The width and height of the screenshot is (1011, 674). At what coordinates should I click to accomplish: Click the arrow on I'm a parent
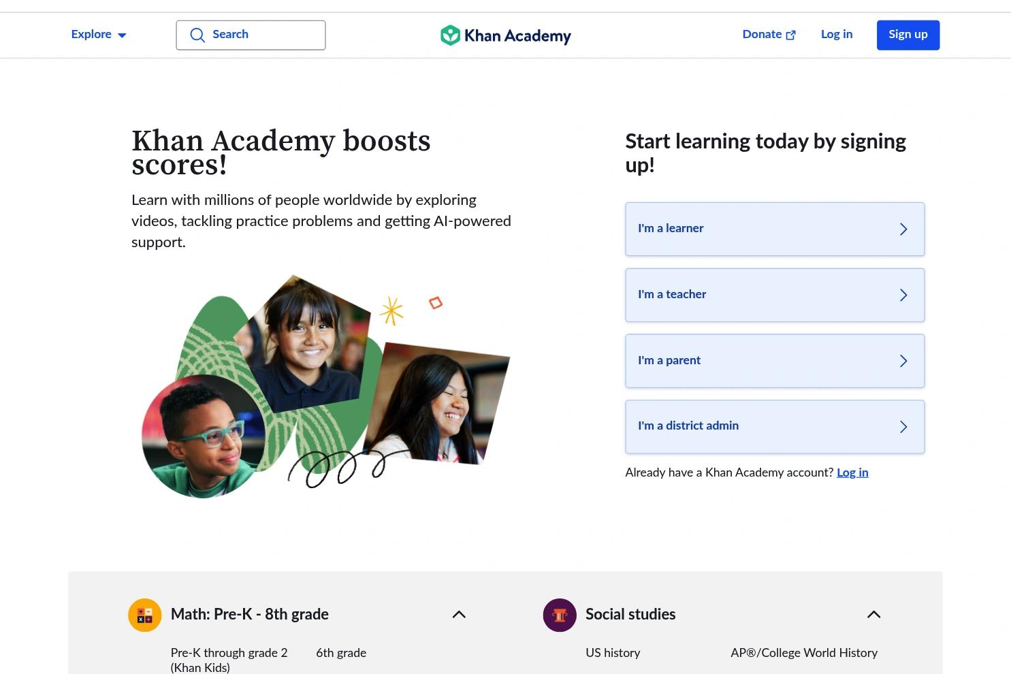[x=903, y=361]
